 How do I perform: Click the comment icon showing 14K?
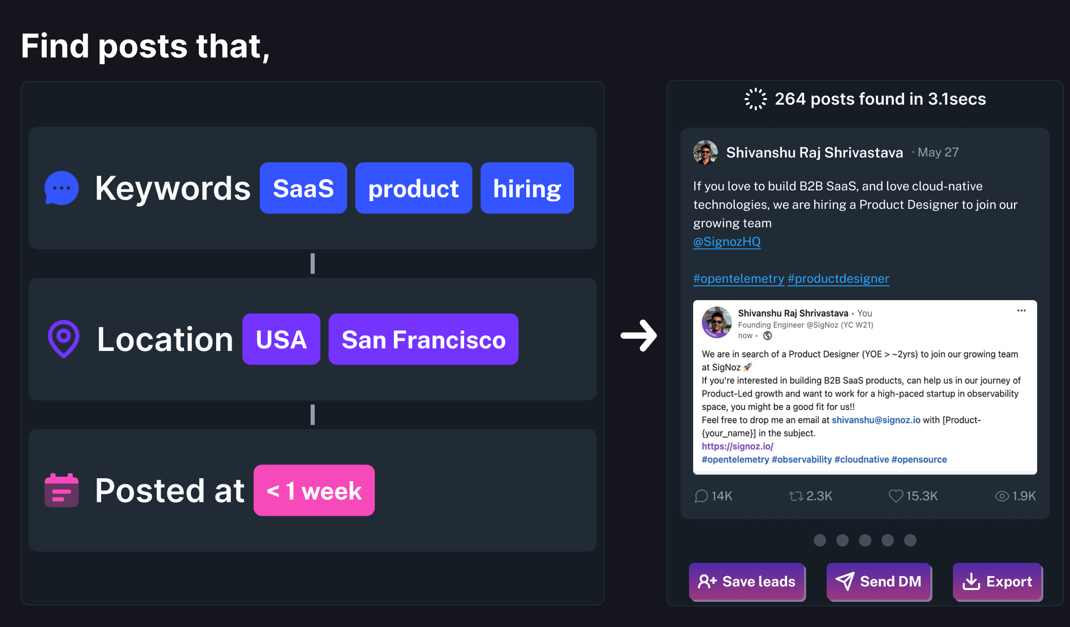pyautogui.click(x=701, y=496)
